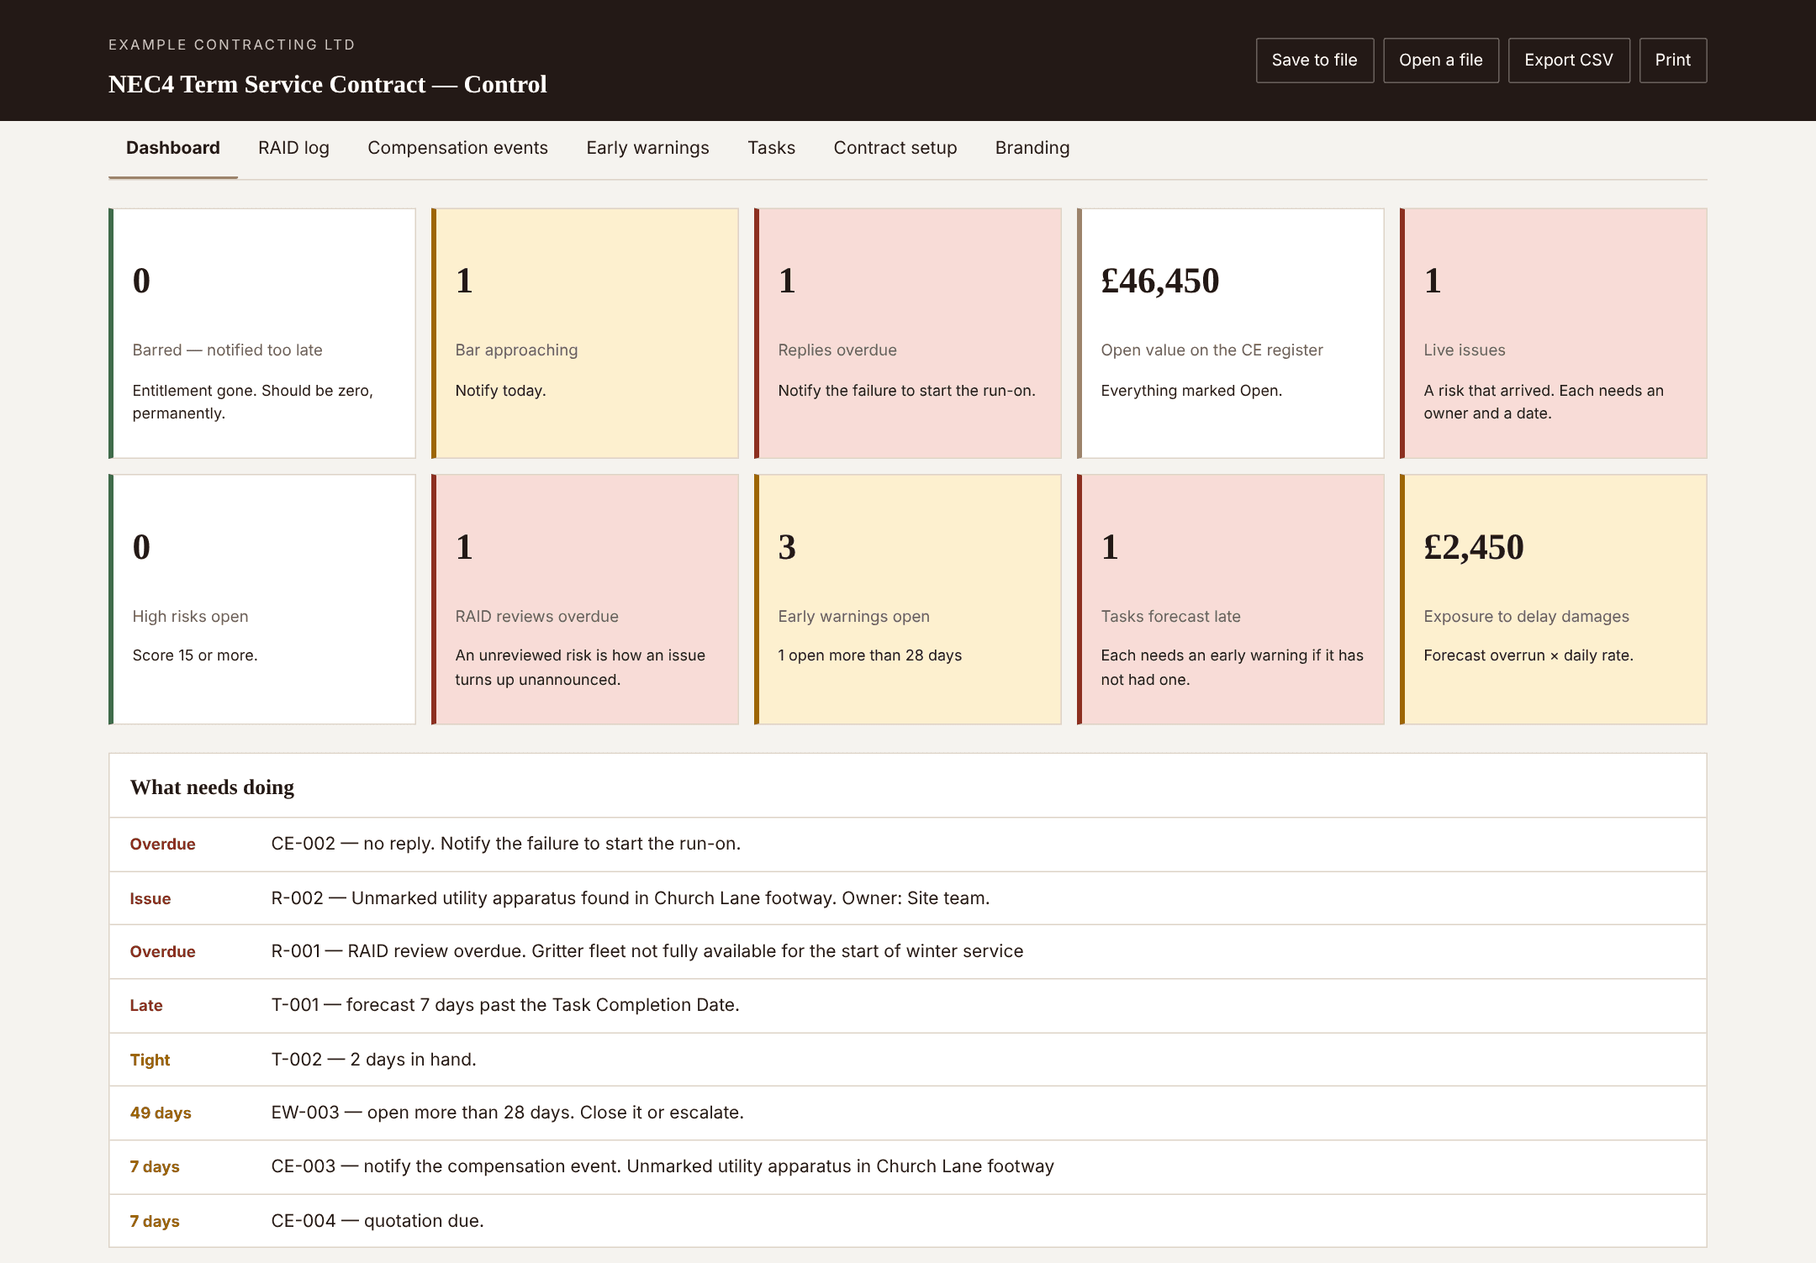Open the Replies overdue card
Image resolution: width=1816 pixels, height=1263 pixels.
tap(908, 334)
